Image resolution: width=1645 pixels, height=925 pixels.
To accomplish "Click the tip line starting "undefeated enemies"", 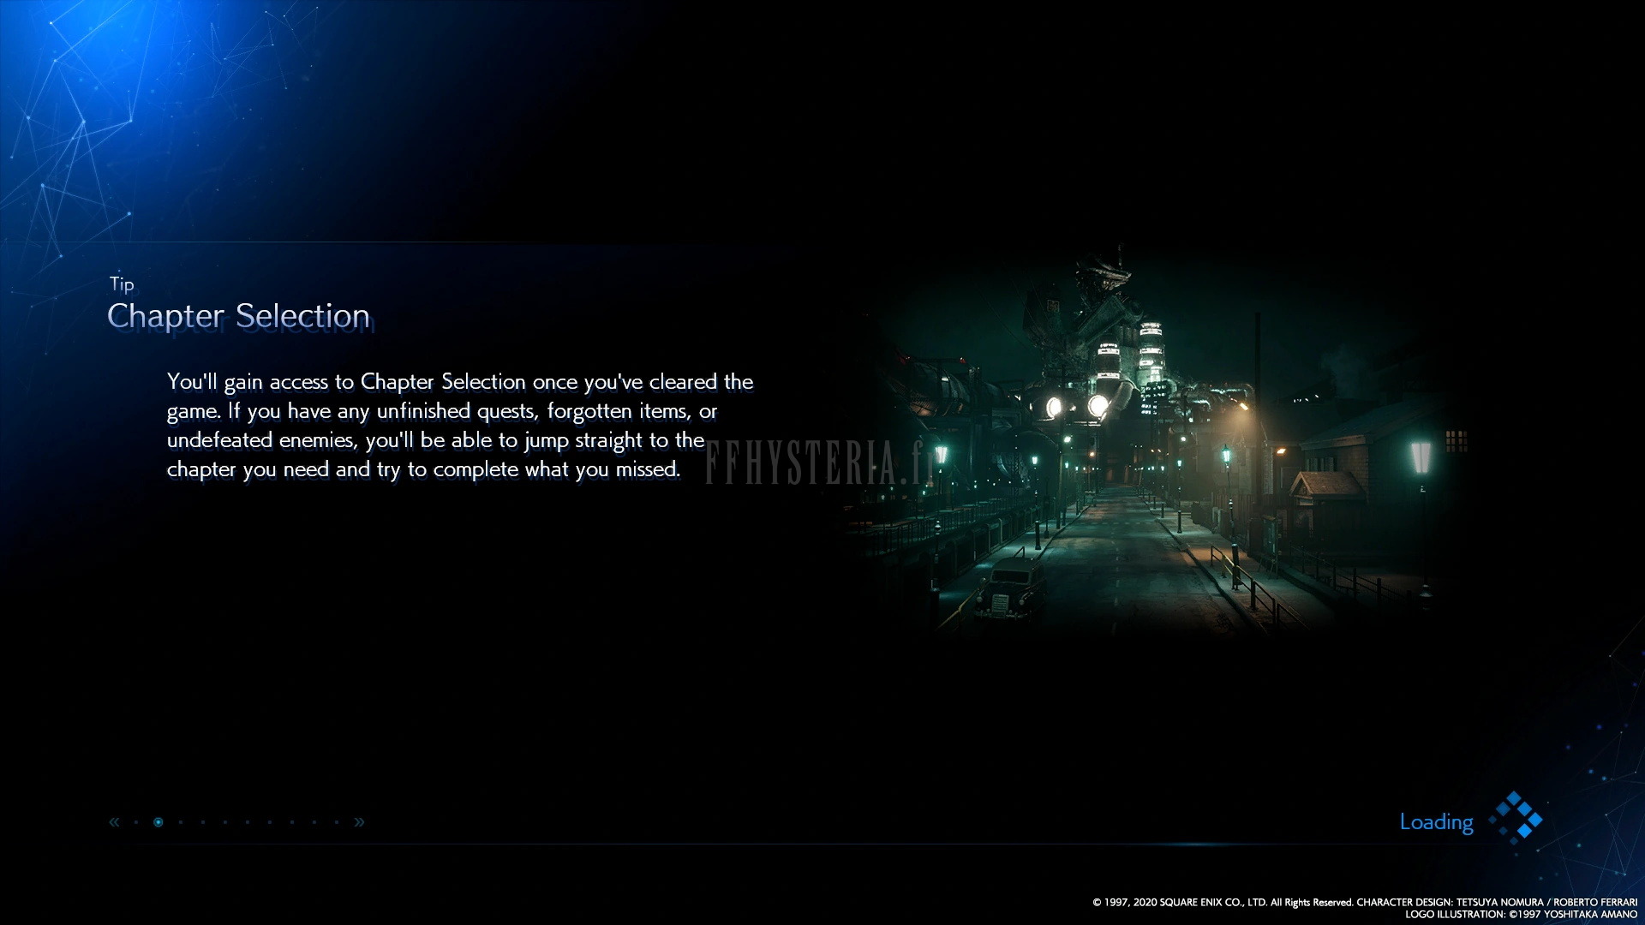I will [435, 440].
